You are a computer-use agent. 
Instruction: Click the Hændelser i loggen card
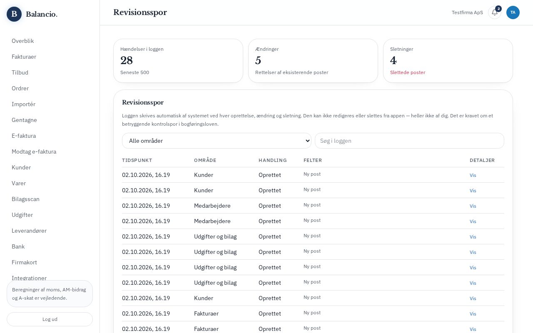[178, 61]
